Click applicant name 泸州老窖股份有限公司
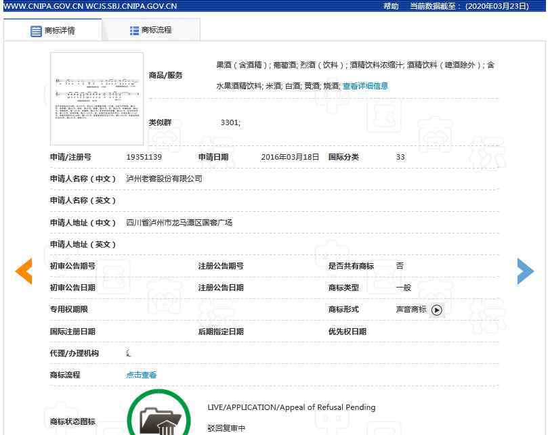 (165, 179)
